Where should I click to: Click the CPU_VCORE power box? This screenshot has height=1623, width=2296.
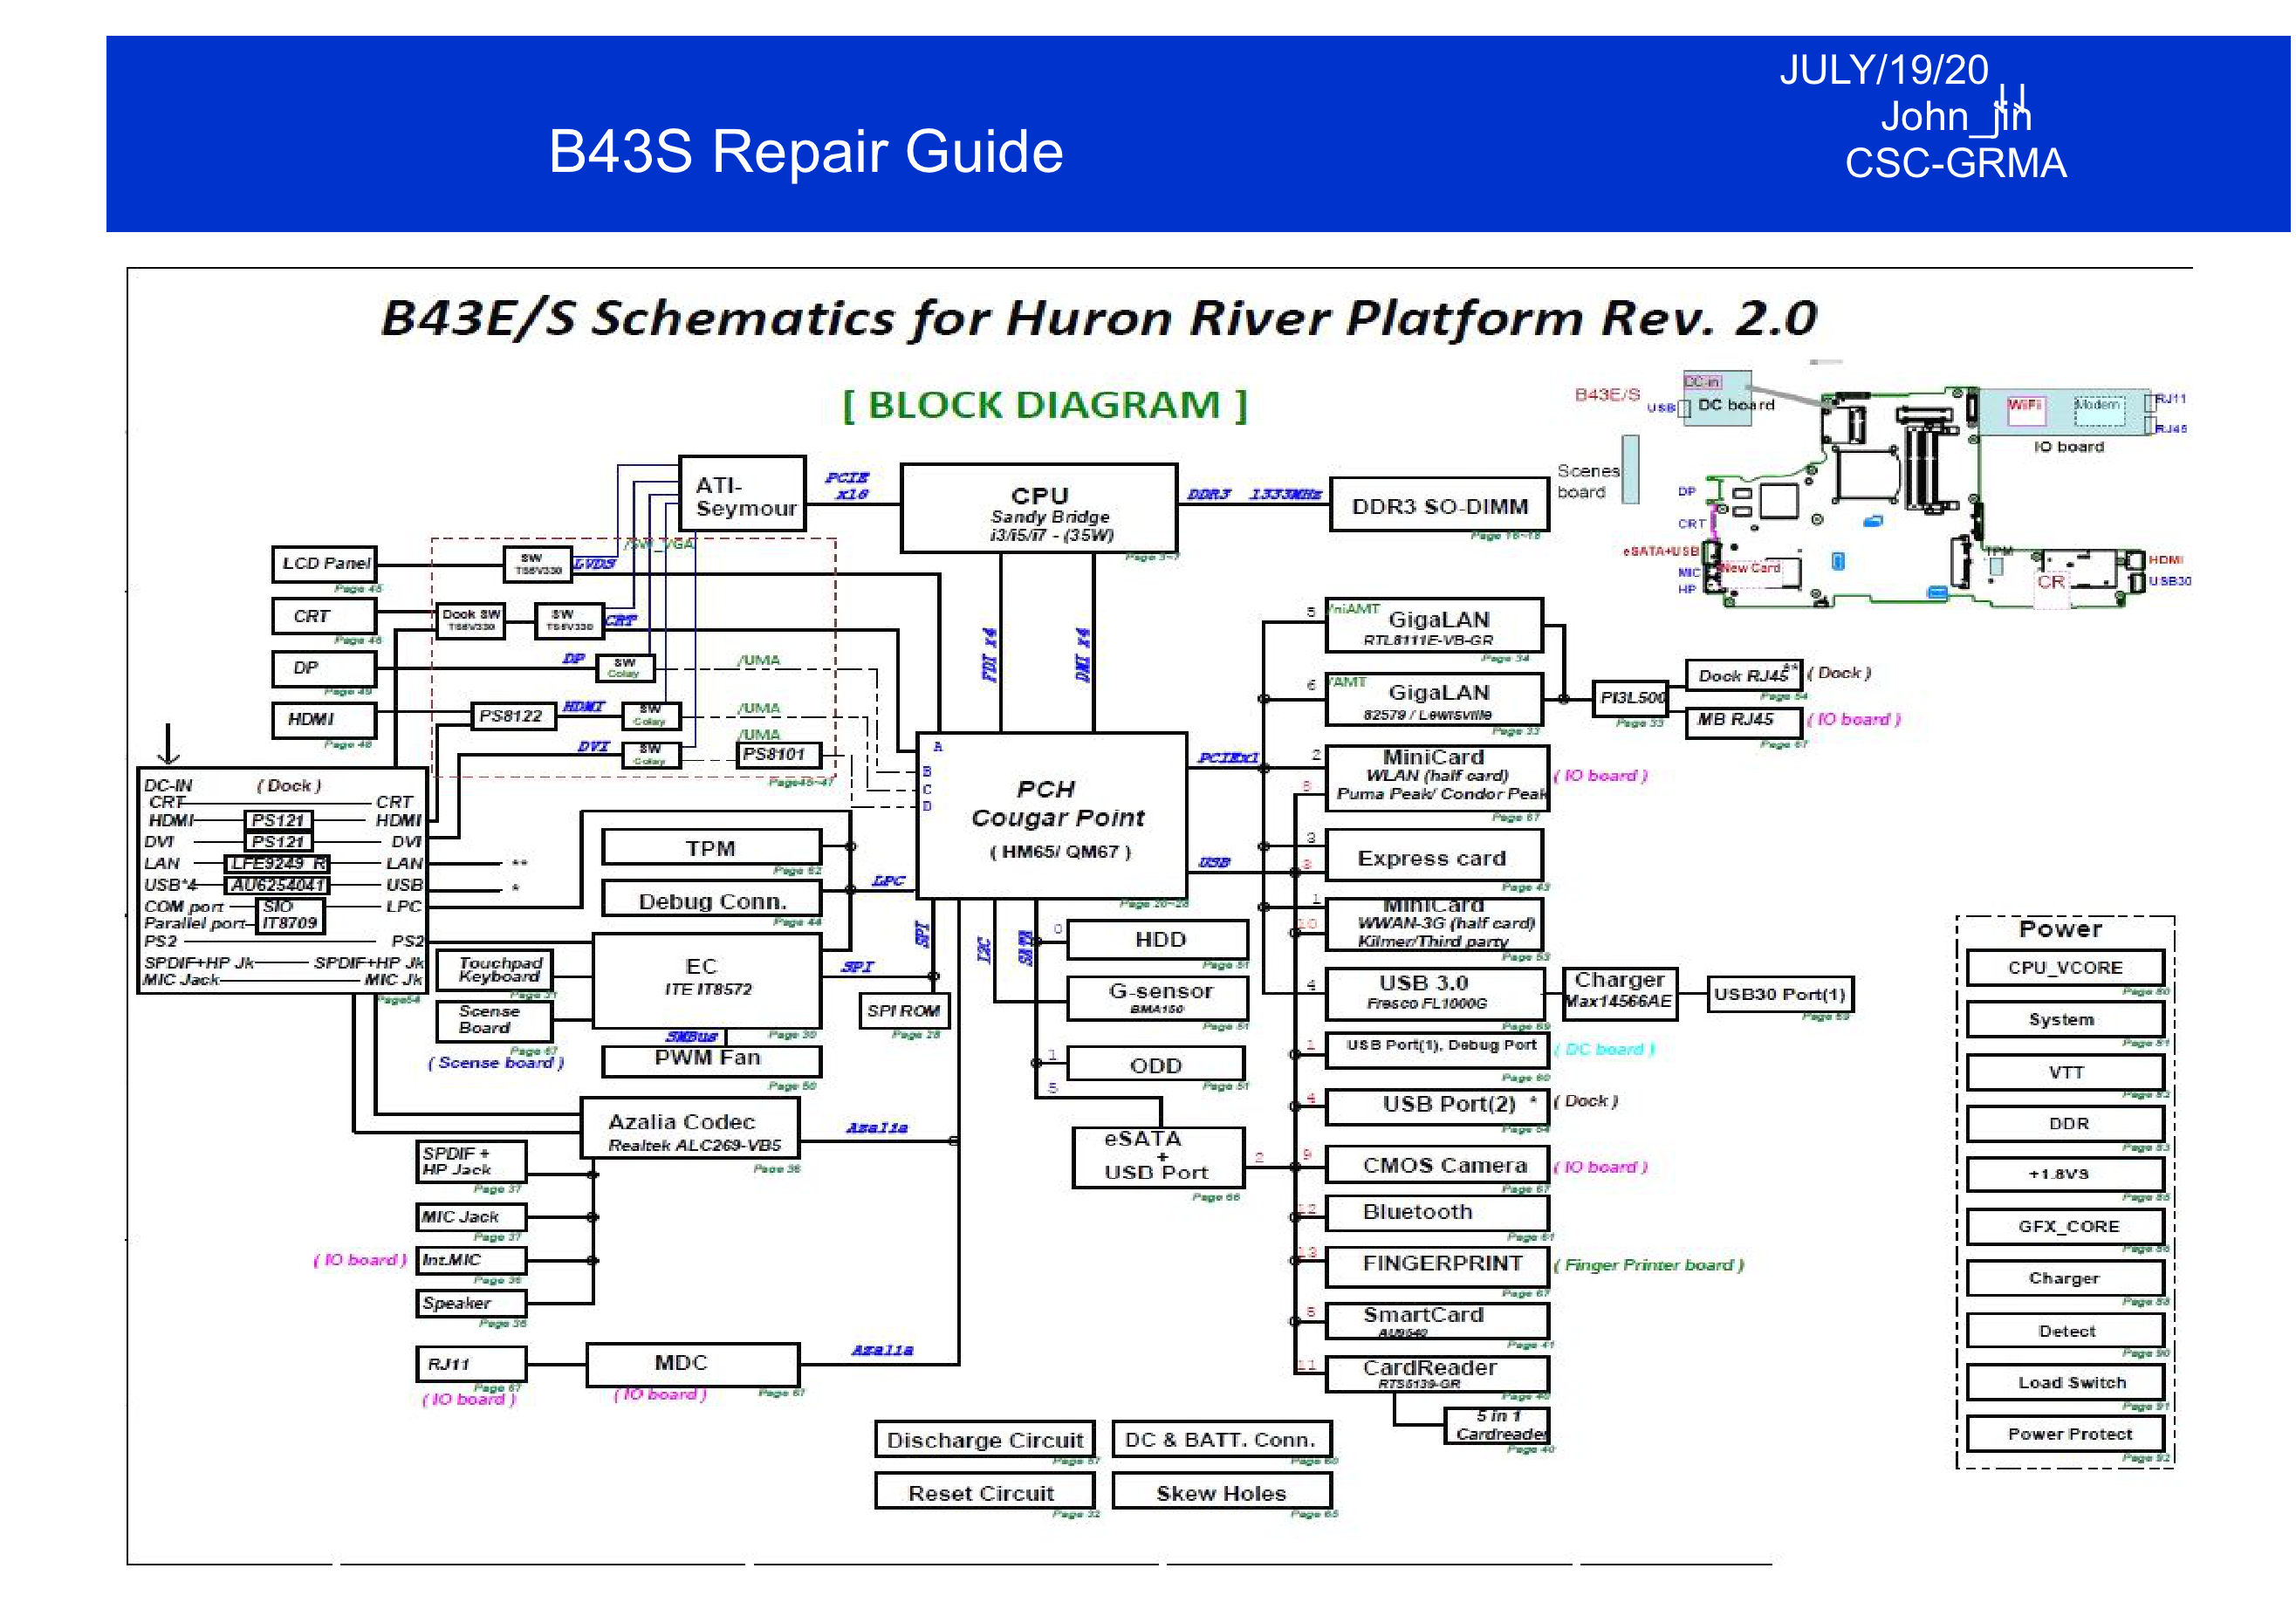(x=2064, y=967)
